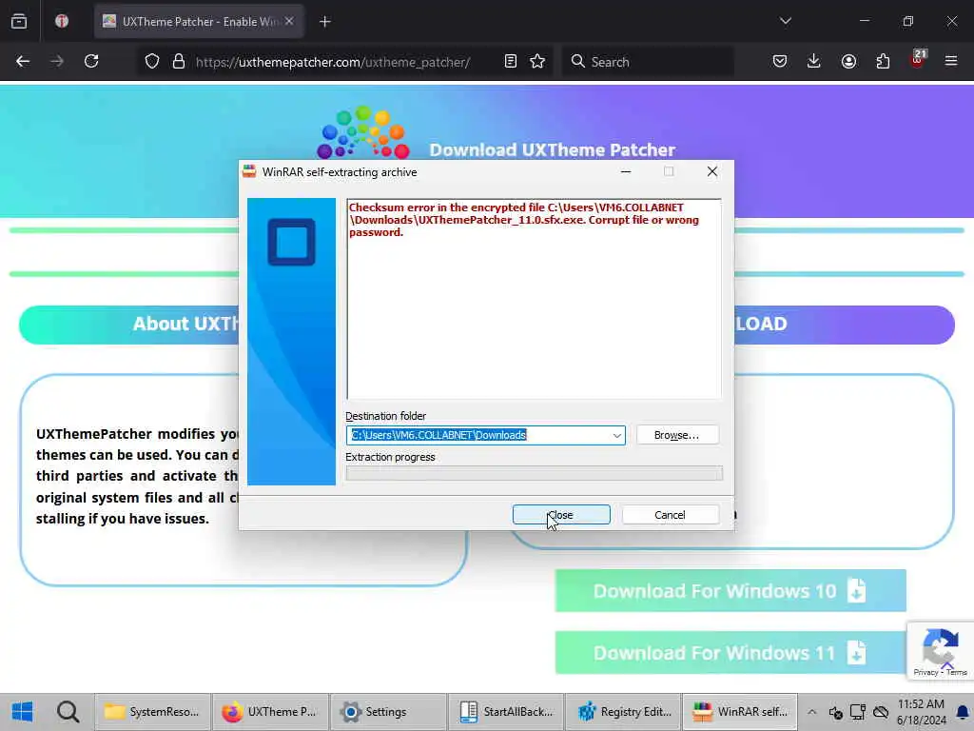974x731 pixels.
Task: Click Download For Windows 10 button
Action: [730, 590]
